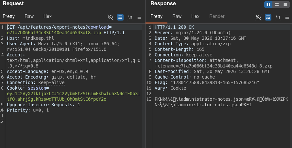Image resolution: width=292 pixels, height=148 pixels.
Task: Select side-by-side split layout icon
Action: click(268, 5)
